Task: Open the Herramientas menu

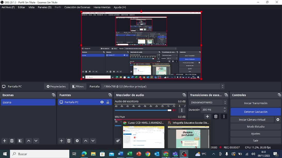Action: coord(102,7)
